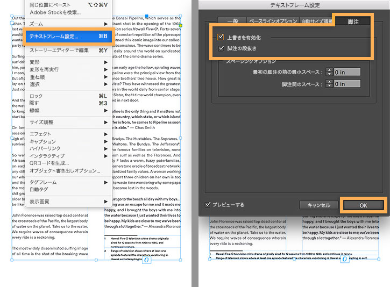Click QRコードを生成... menu item
390x287 pixels.
coord(68,163)
